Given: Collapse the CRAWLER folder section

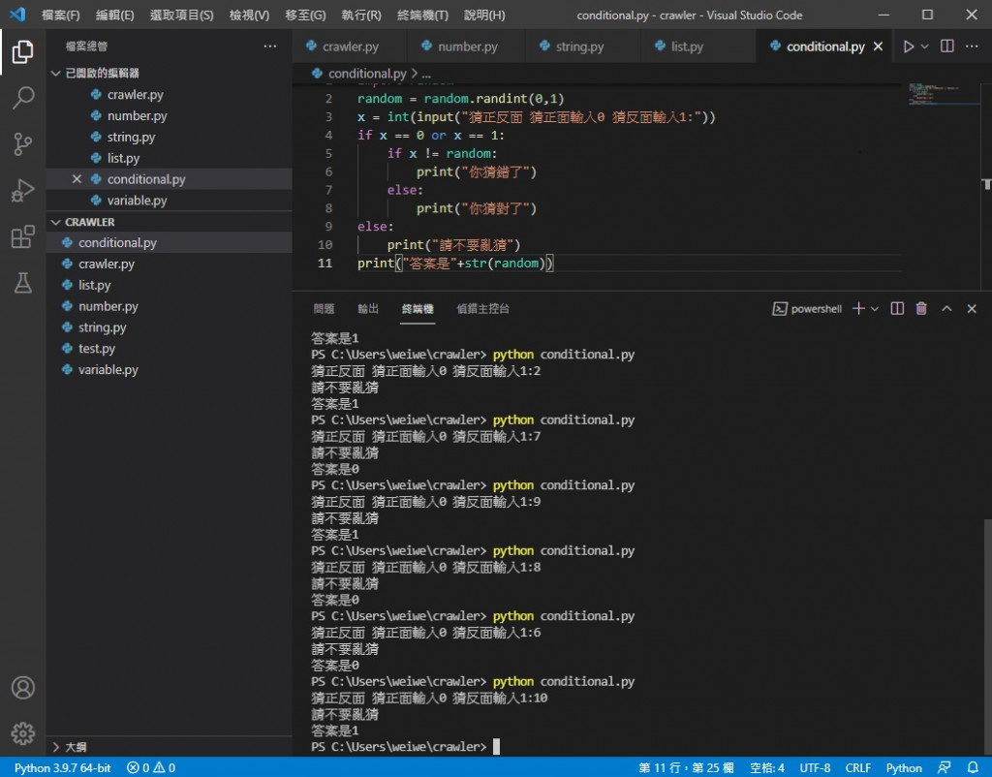Looking at the screenshot, I should coord(82,222).
